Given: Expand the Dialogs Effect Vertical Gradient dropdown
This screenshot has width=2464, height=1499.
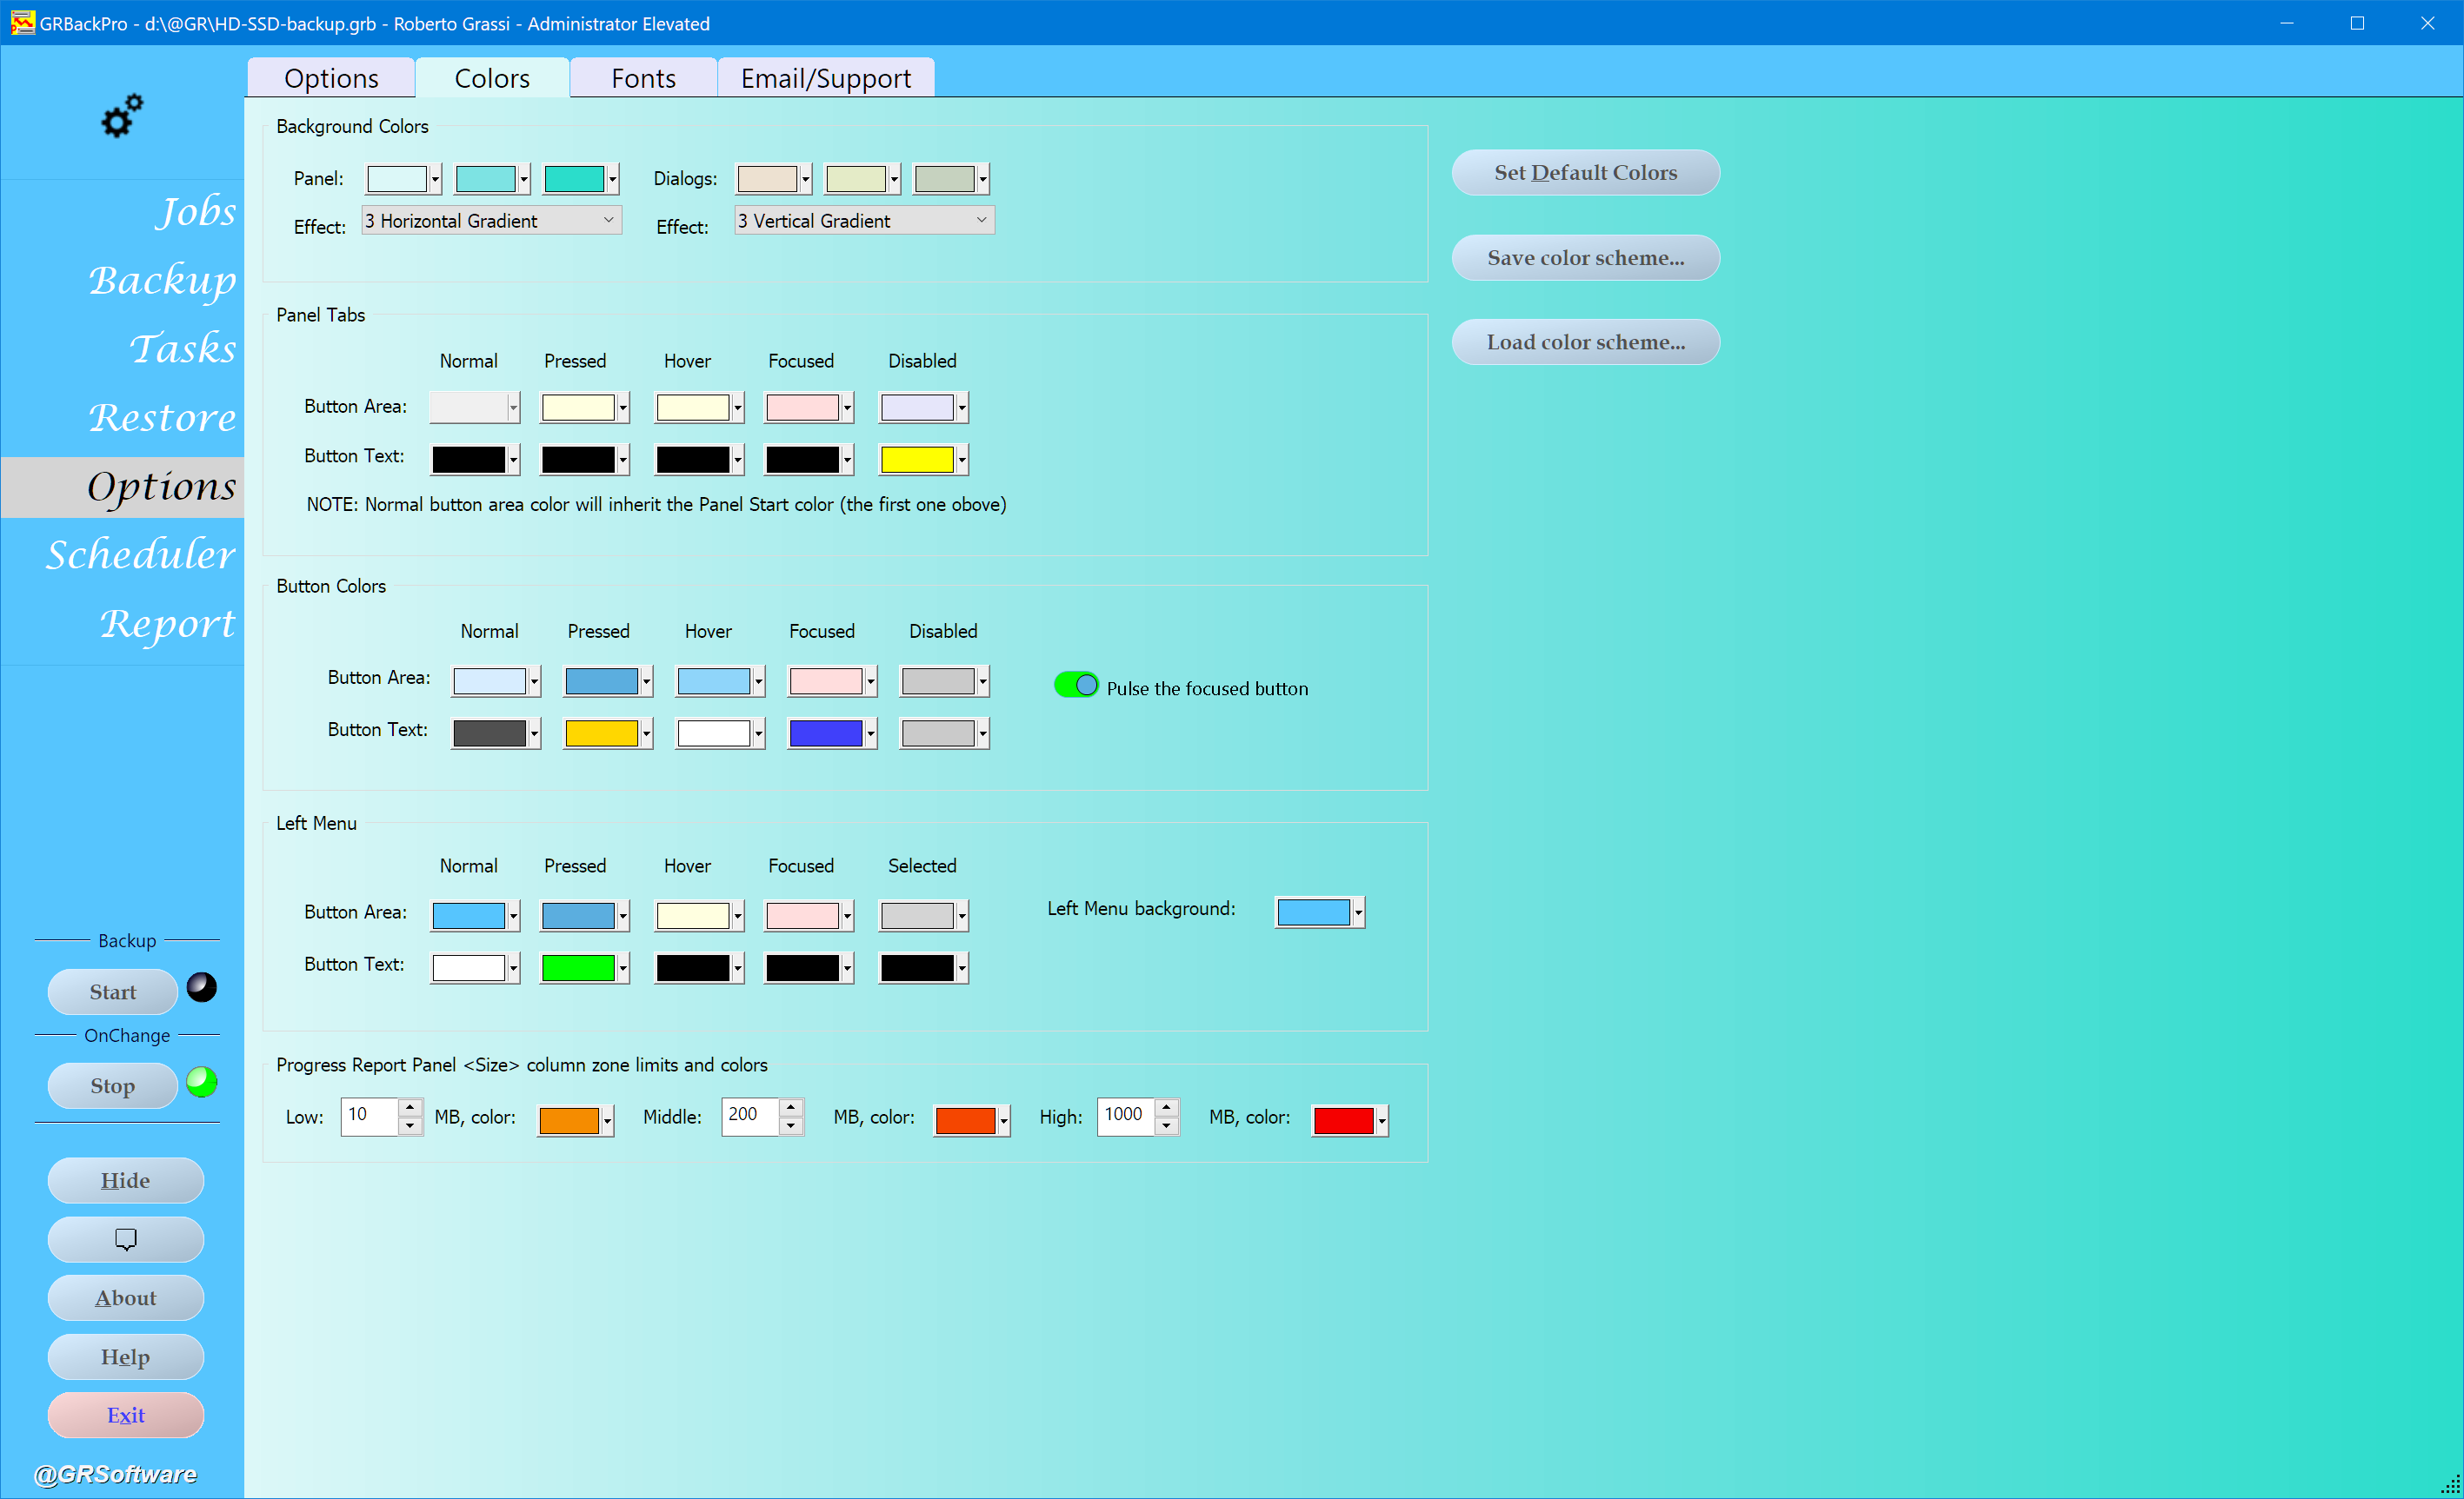Looking at the screenshot, I should click(x=864, y=220).
